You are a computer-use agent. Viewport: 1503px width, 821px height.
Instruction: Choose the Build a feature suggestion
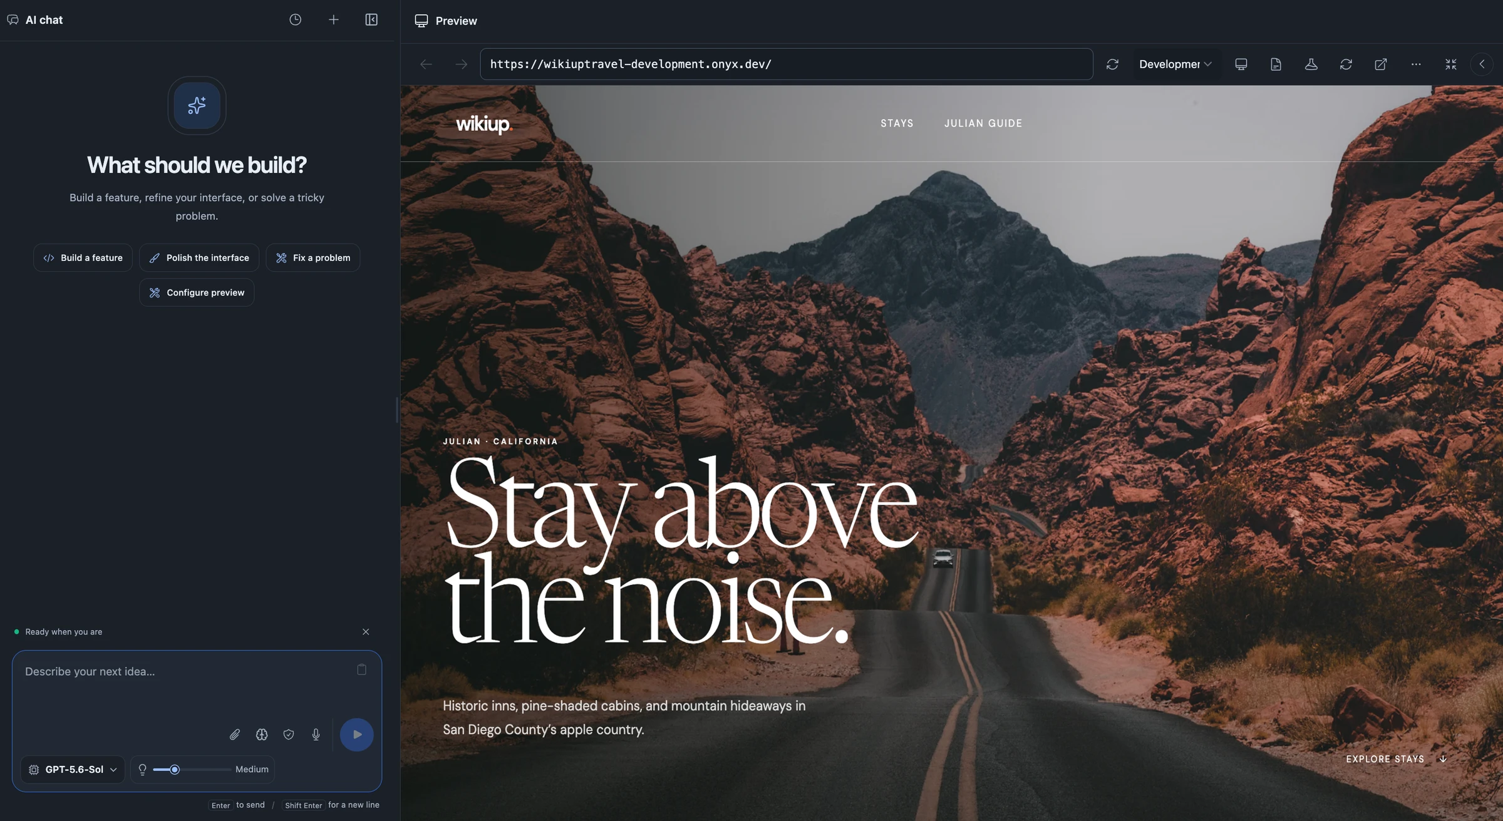(83, 257)
